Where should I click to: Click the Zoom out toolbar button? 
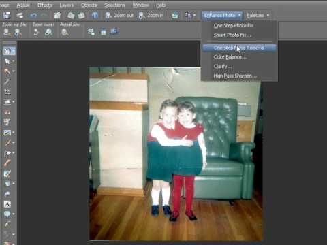[119, 16]
